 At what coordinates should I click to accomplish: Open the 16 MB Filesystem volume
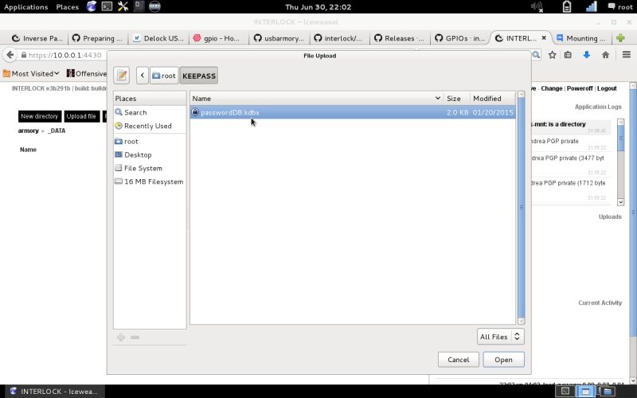(150, 181)
